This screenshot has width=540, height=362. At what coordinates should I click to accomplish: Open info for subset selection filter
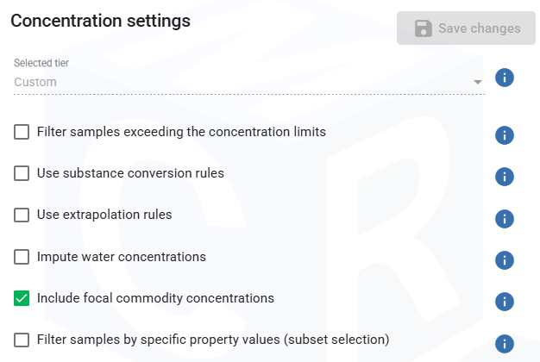point(505,343)
